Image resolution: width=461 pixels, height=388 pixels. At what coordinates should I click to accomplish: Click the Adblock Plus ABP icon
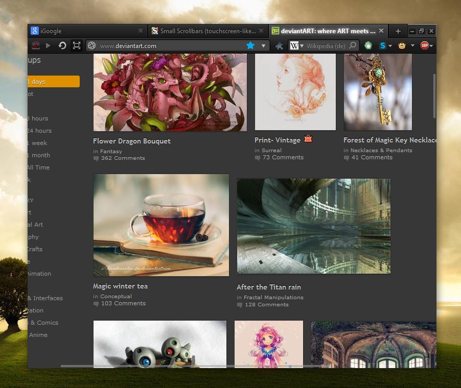424,45
